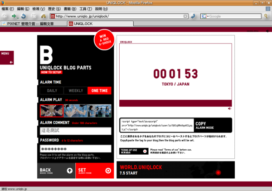Screen dimensions: 272x191
Task: Open the TERMS OF USE button
Action: tap(134, 151)
